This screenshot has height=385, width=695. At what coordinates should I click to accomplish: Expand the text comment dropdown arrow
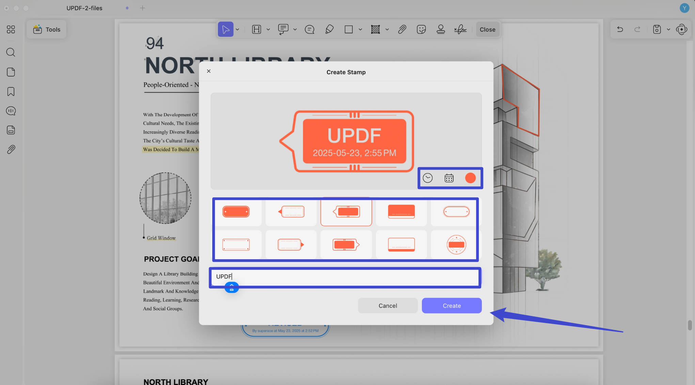(295, 30)
